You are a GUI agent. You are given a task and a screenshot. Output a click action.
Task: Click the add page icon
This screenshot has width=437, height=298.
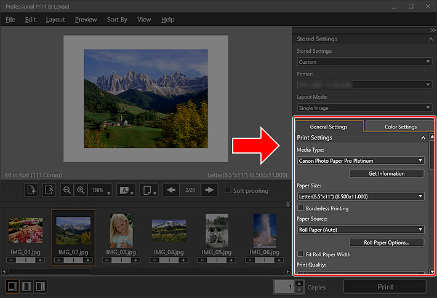click(x=31, y=190)
